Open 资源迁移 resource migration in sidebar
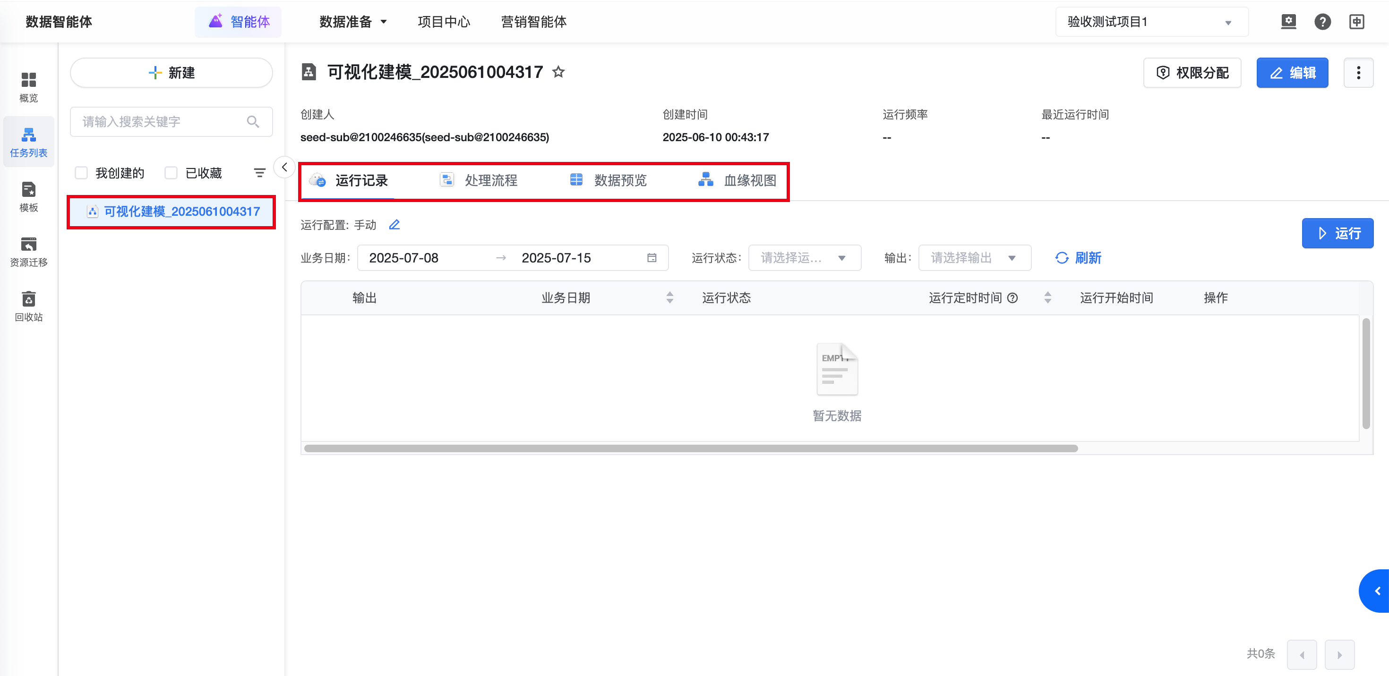Screen dimensions: 1389x676 pos(28,251)
